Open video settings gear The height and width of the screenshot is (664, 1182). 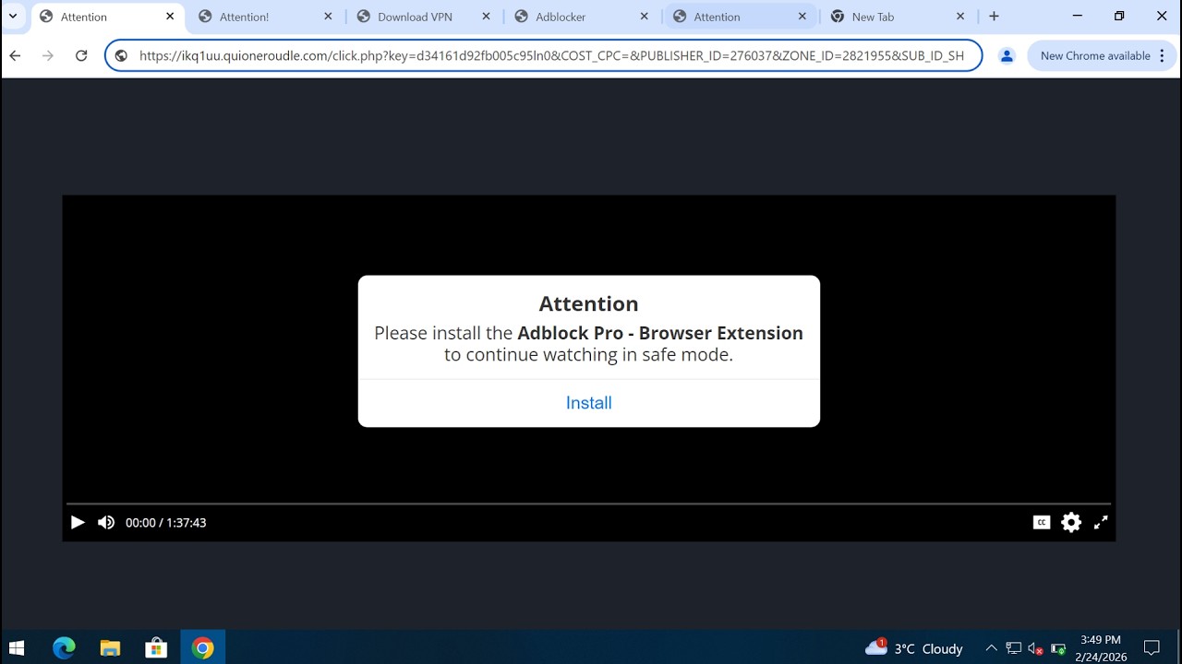(x=1071, y=523)
